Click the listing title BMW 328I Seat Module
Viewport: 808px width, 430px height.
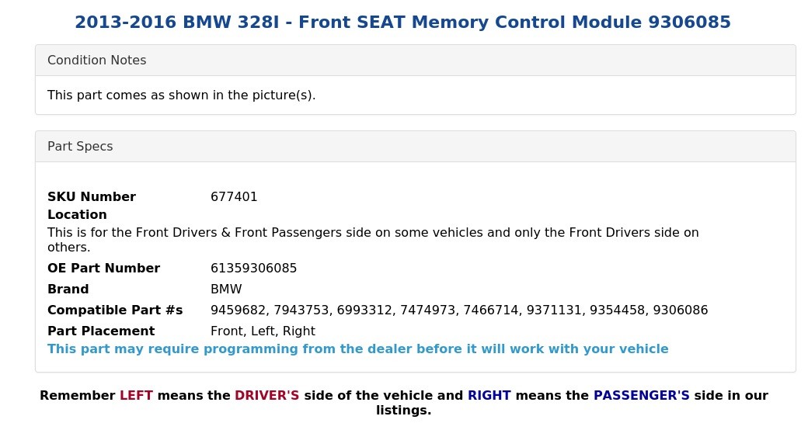[402, 23]
